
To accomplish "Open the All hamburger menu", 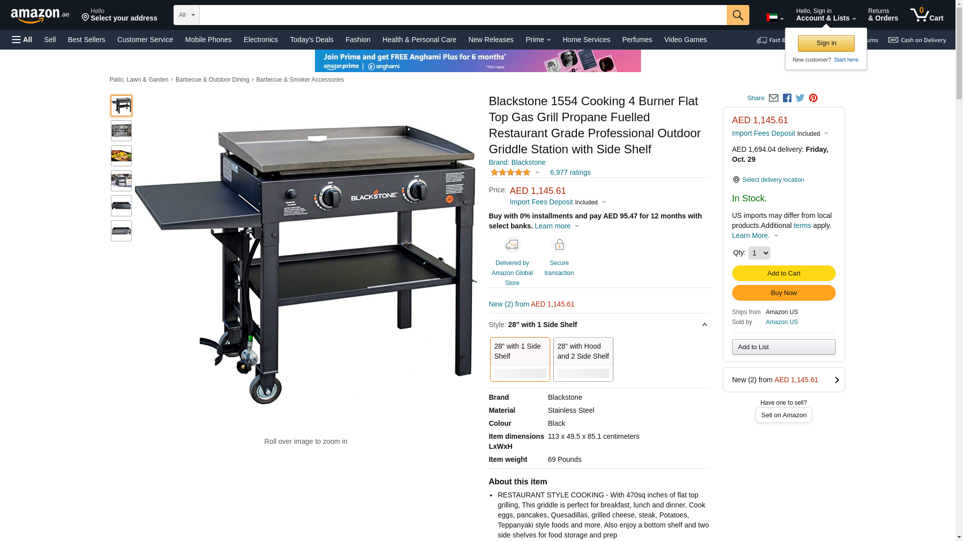I will [22, 40].
